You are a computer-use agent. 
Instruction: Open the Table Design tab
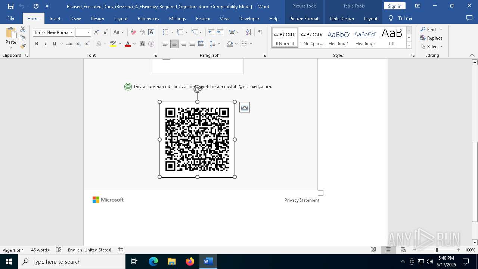[x=341, y=18]
